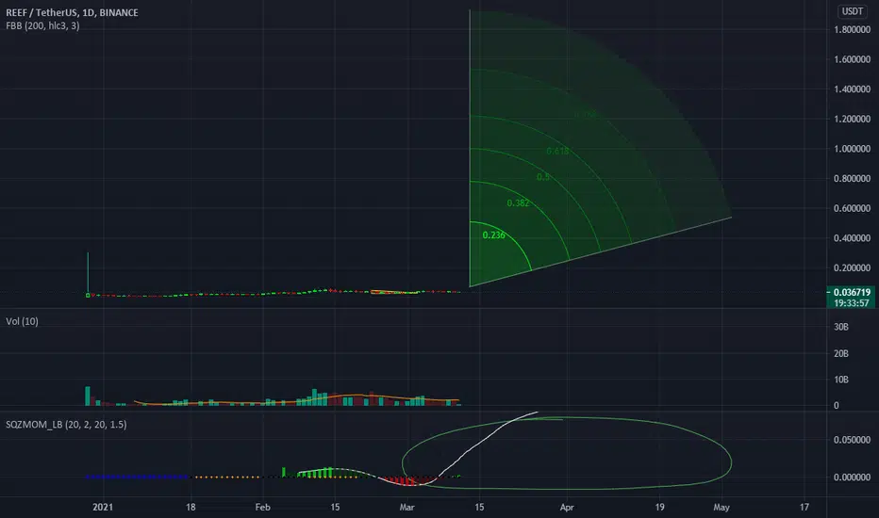Click the Mar label on time axis

pyautogui.click(x=407, y=508)
